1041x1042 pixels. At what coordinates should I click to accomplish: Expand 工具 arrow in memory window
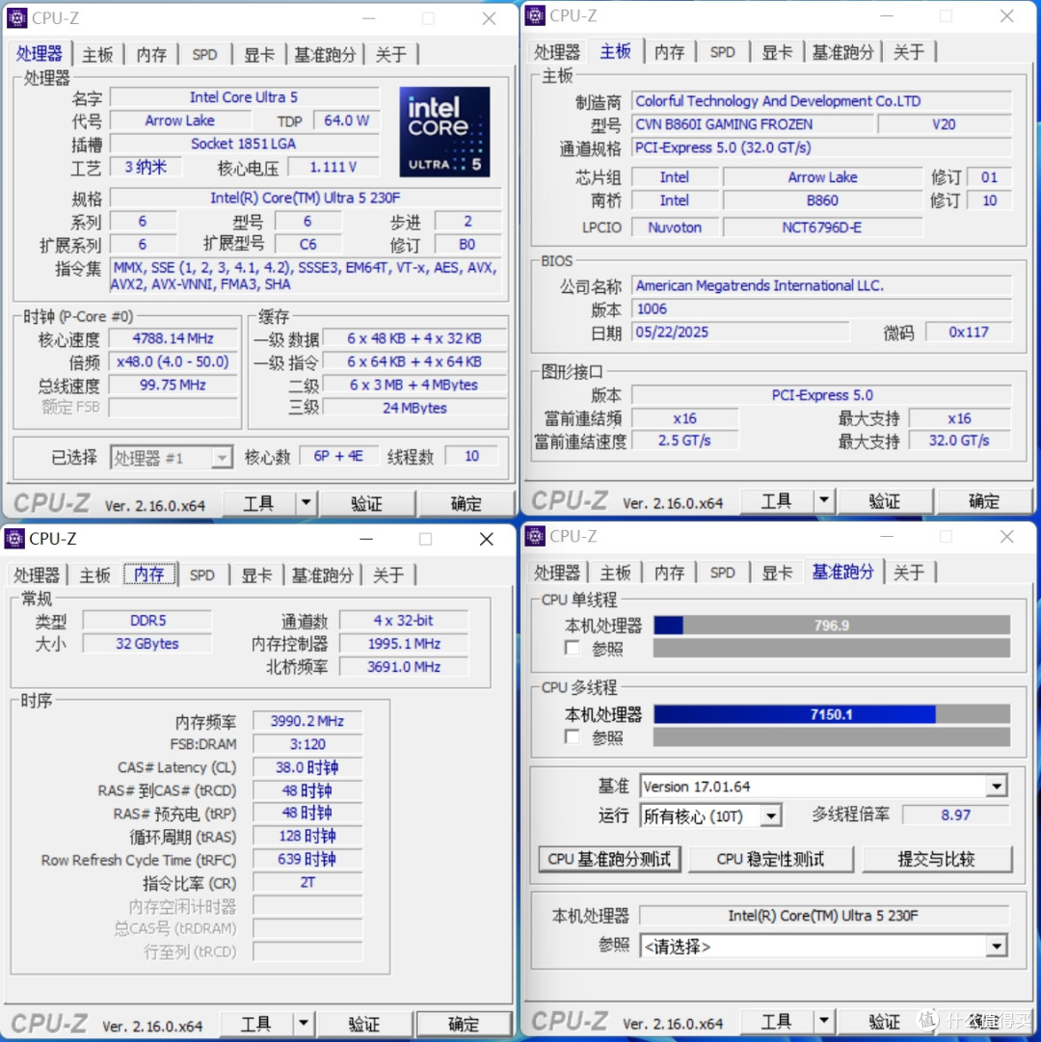[303, 1023]
